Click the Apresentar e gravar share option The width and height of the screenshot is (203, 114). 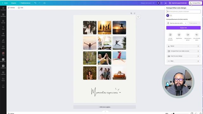click(188, 37)
